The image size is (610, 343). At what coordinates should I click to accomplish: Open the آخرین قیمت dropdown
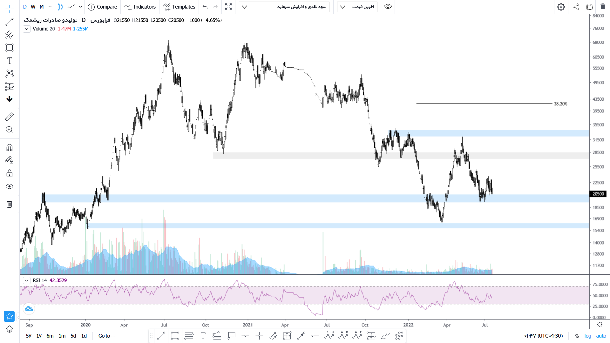[x=357, y=7]
